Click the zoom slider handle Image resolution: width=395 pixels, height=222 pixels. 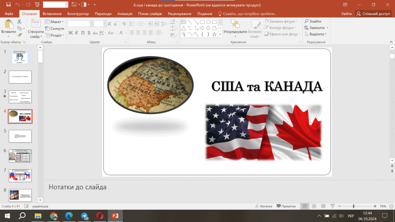pos(353,206)
